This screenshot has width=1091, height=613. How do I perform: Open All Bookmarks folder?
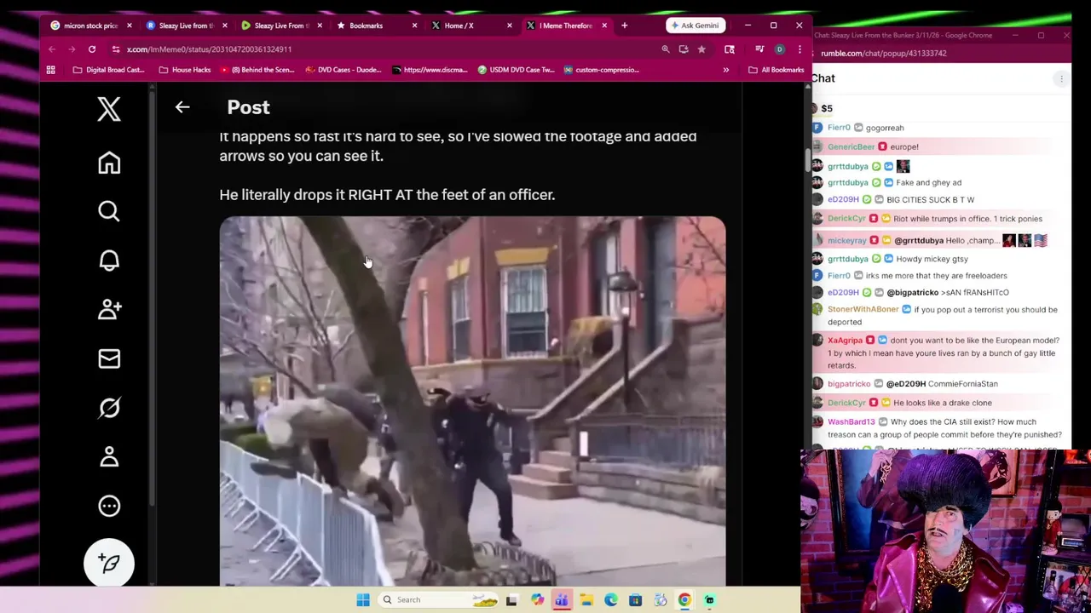point(776,70)
